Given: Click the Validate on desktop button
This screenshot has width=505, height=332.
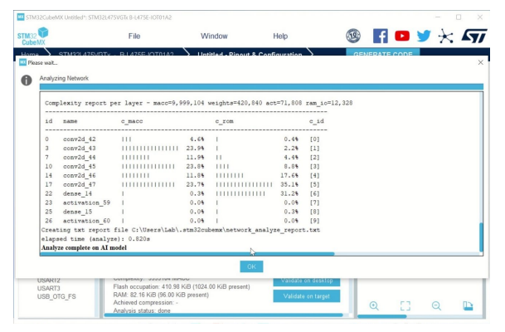Looking at the screenshot, I should point(307,281).
